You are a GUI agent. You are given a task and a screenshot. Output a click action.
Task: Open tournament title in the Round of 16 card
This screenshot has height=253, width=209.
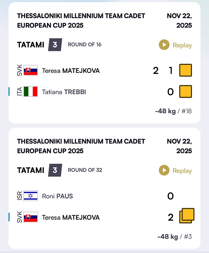tap(81, 21)
